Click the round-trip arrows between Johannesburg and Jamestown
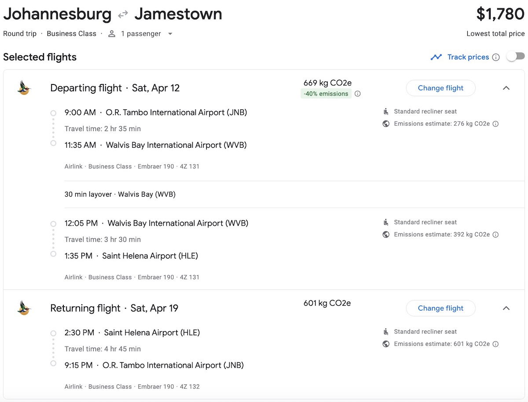This screenshot has width=528, height=402. 123,15
